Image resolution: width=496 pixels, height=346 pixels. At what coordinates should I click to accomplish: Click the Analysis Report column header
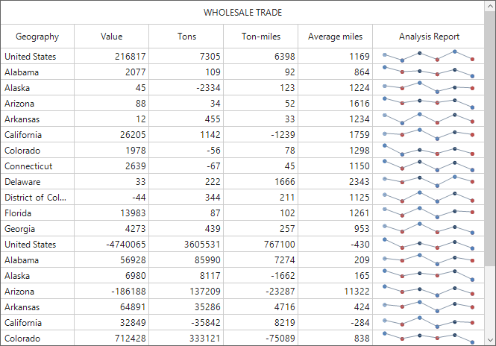(429, 37)
